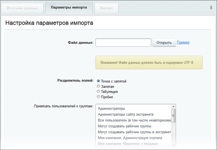Select Администраторы сайта экстранета group
This screenshot has height=150, width=217.
pyautogui.click(x=134, y=115)
